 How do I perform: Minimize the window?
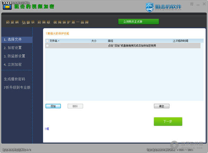pos(198,5)
